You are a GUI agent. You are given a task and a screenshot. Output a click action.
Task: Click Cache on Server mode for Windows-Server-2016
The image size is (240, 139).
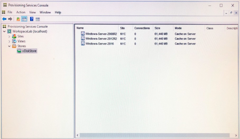pos(185,44)
